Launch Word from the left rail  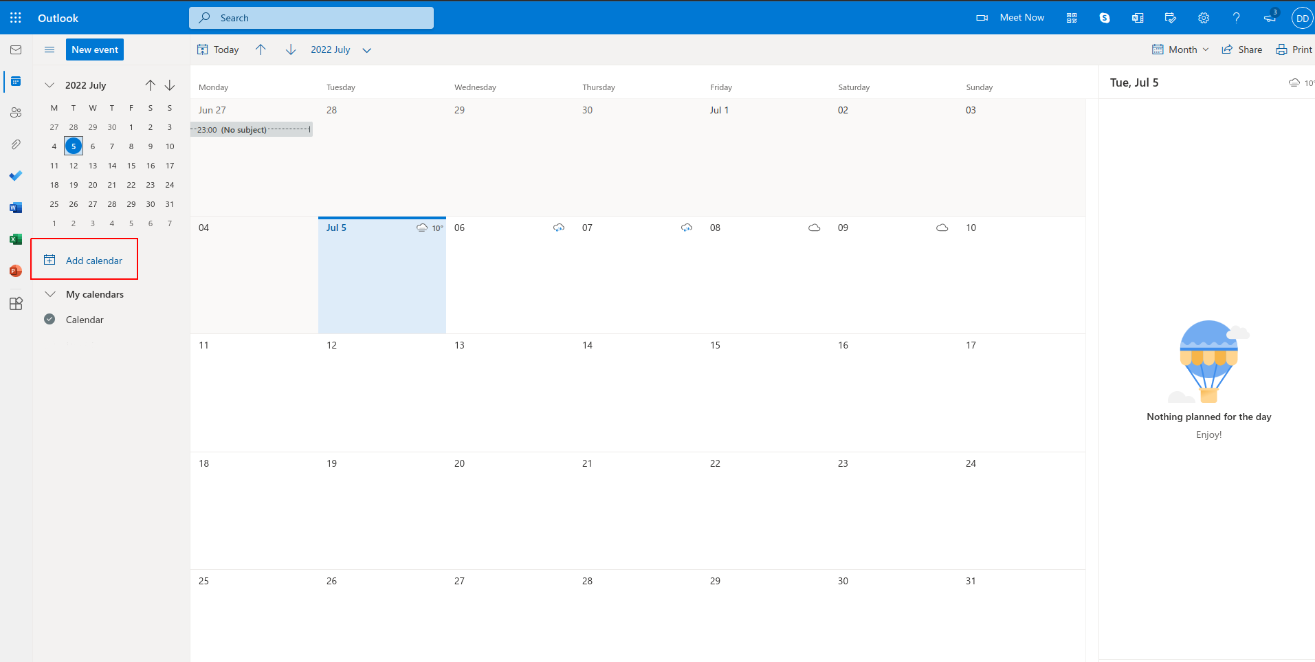(x=16, y=208)
